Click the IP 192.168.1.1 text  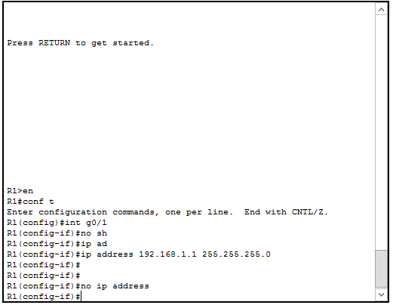coord(167,254)
